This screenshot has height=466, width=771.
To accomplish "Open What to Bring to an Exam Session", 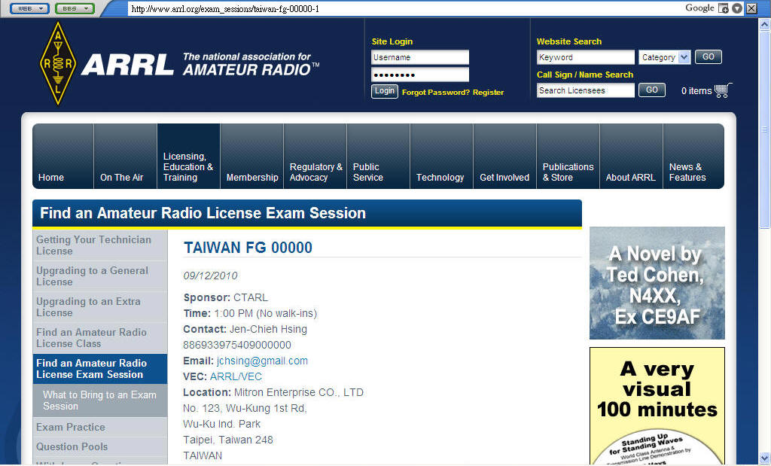I will pyautogui.click(x=100, y=401).
